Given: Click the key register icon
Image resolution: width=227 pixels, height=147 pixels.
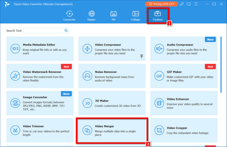Looking at the screenshot, I should point(182,4).
